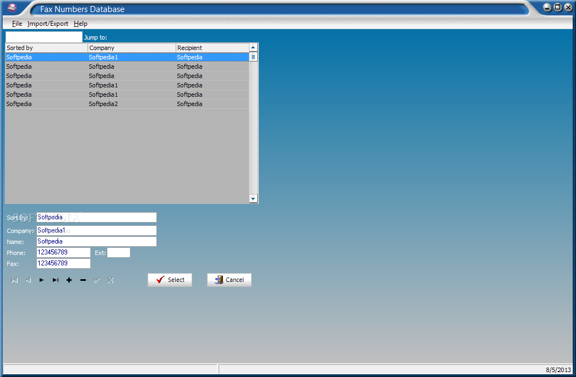The width and height of the screenshot is (576, 377).
Task: Click list scrollbar down arrow
Action: (253, 199)
